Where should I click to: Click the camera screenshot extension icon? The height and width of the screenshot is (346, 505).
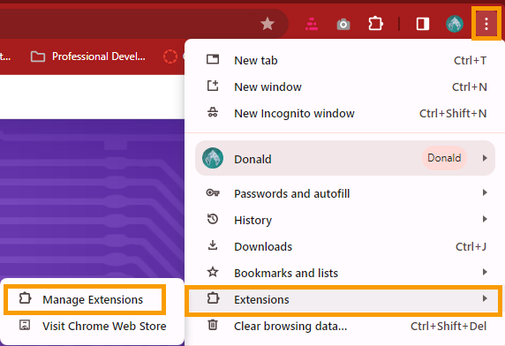[343, 24]
